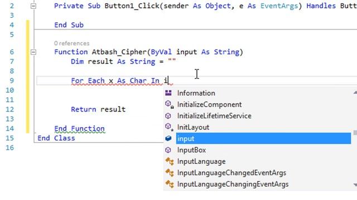This screenshot has height=200, width=357.
Task: Click the Information module icon
Action: point(168,93)
